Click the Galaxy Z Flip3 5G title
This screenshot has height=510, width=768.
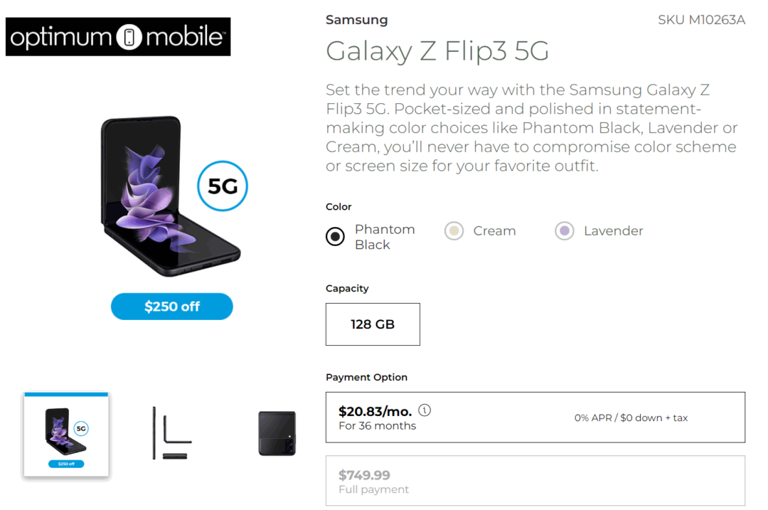pos(437,51)
